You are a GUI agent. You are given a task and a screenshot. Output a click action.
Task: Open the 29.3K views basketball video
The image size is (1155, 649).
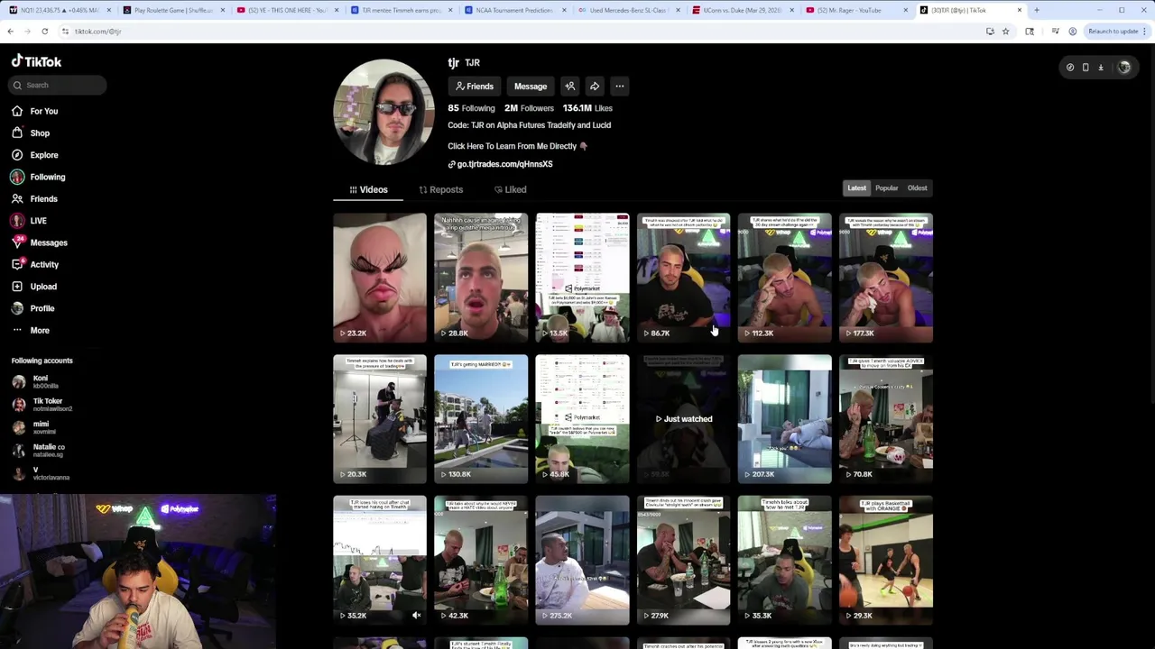click(886, 560)
